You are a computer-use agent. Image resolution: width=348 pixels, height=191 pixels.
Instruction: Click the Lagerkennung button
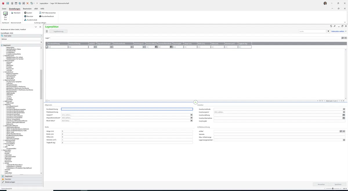click(59, 31)
